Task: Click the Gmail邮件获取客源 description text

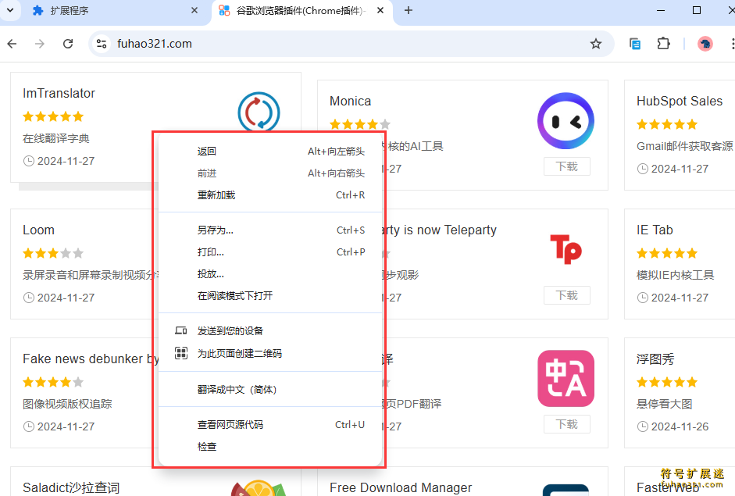Action: click(684, 146)
